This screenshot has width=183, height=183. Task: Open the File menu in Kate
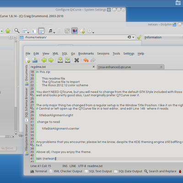click(x=28, y=54)
